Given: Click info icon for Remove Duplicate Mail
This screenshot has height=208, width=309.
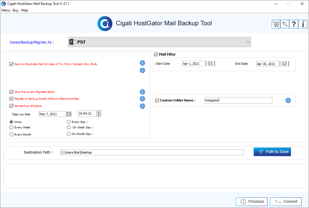Looking at the screenshot, I should (143, 63).
